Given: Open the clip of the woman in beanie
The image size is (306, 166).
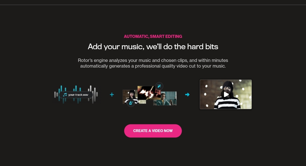Looking at the screenshot, I should pos(130,97).
